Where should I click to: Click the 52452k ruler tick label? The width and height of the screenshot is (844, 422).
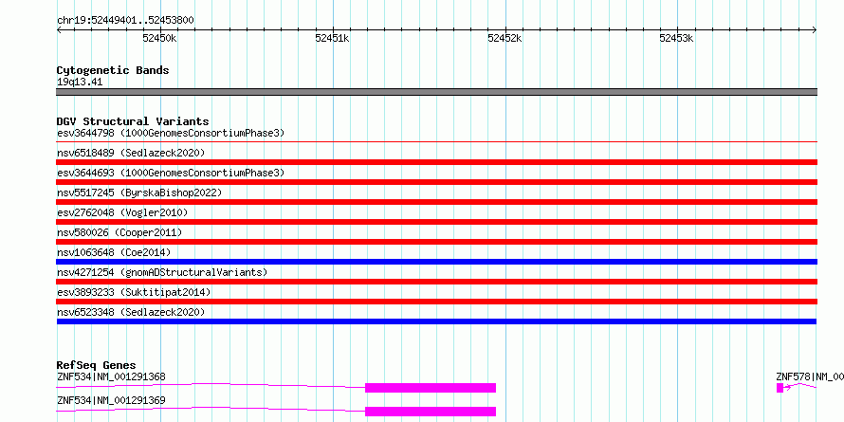[x=505, y=38]
